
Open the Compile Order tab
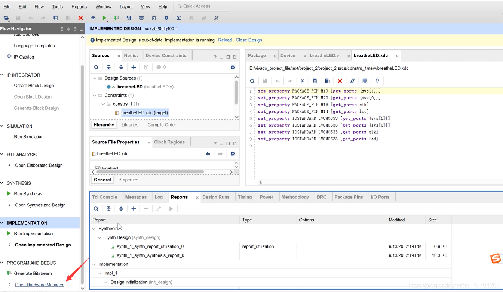click(162, 125)
